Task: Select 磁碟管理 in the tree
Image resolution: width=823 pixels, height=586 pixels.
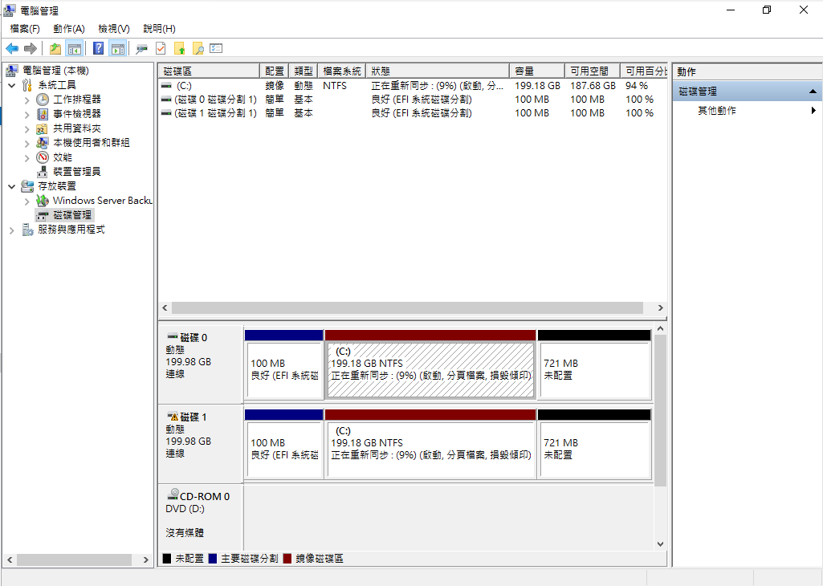Action: tap(72, 215)
